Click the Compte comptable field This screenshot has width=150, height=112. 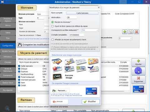pos(77,35)
